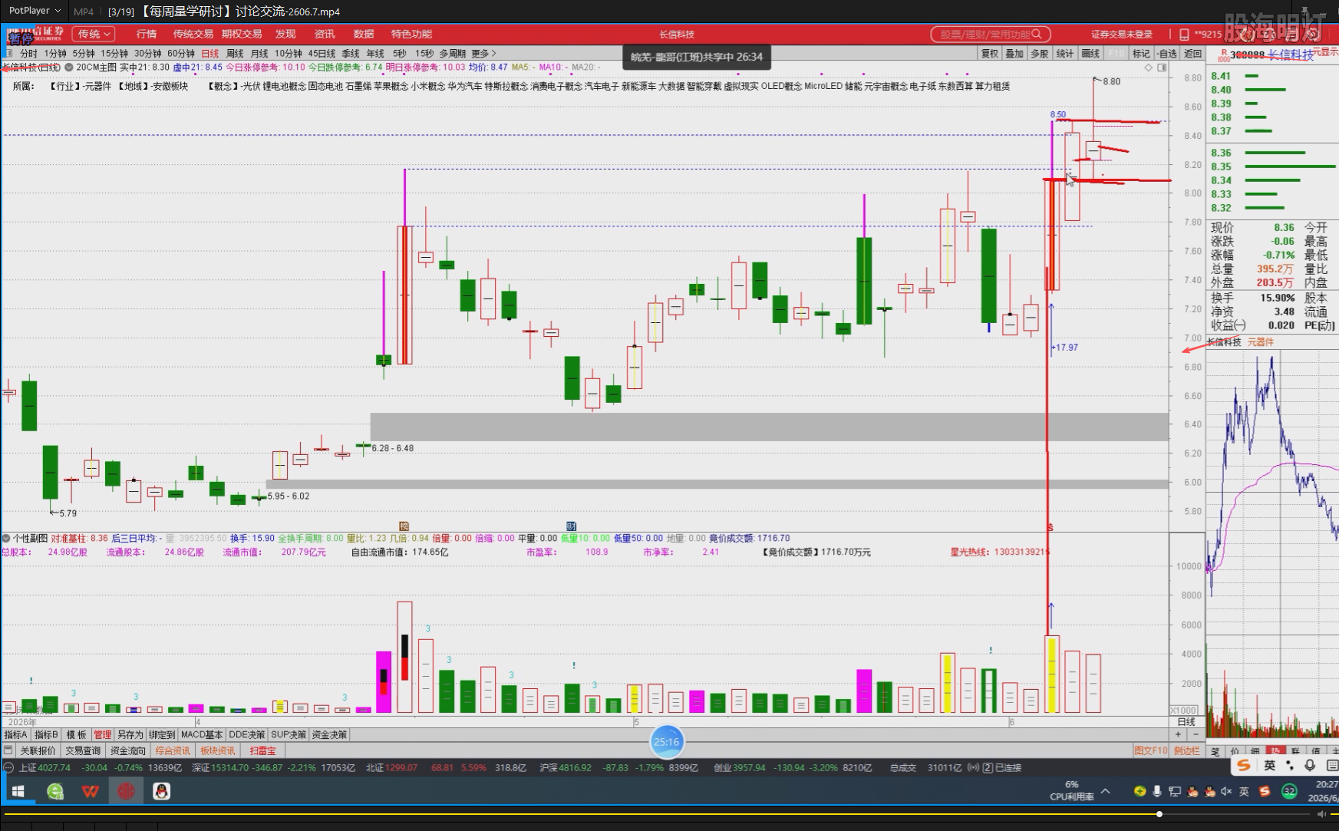
Task: Open the 关联报价 panel
Action: point(38,751)
